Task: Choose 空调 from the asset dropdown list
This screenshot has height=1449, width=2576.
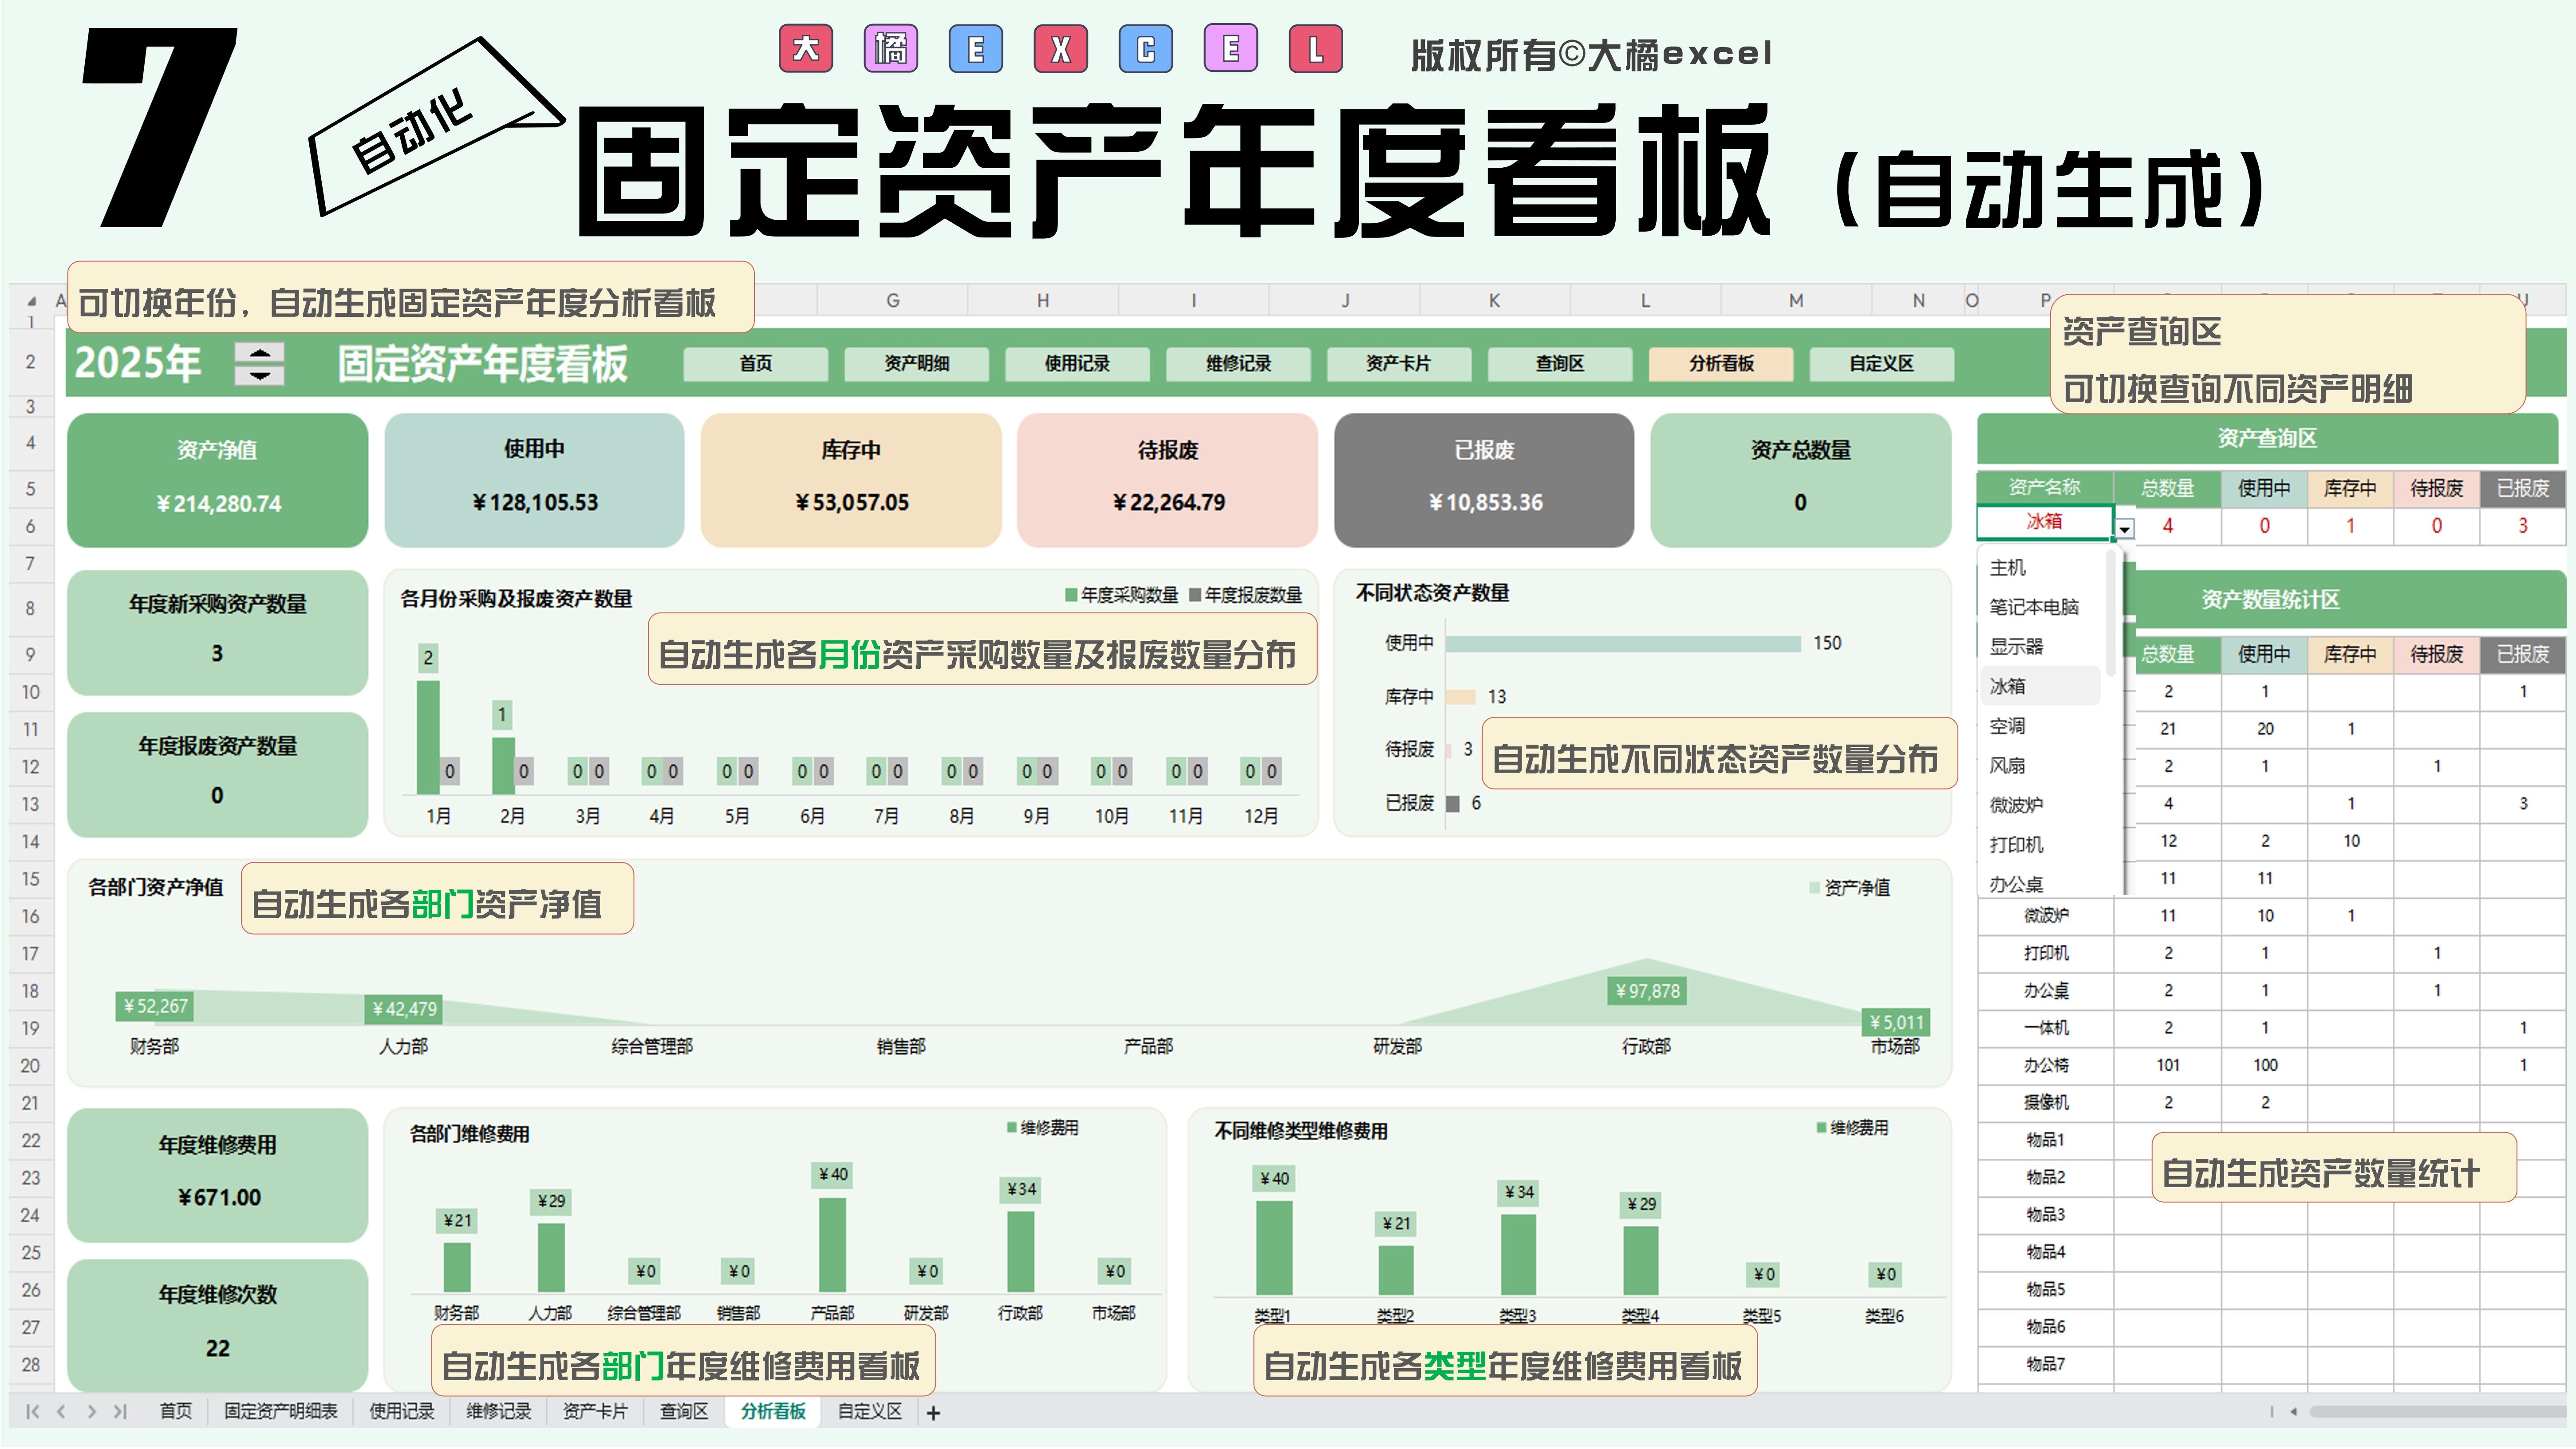Action: pyautogui.click(x=2007, y=726)
